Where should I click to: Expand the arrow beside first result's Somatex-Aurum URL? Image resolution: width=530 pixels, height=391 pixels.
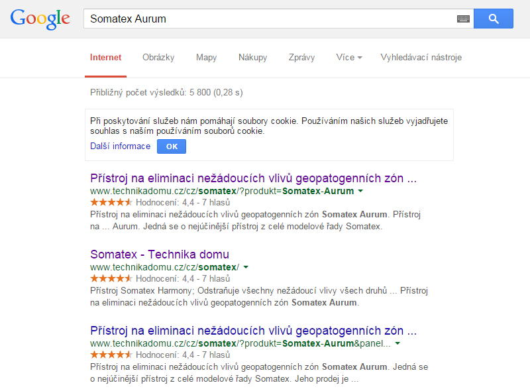[x=360, y=191]
